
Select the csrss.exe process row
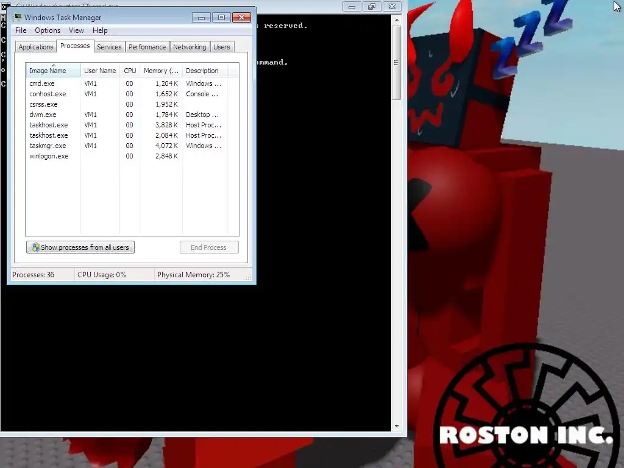tap(132, 104)
